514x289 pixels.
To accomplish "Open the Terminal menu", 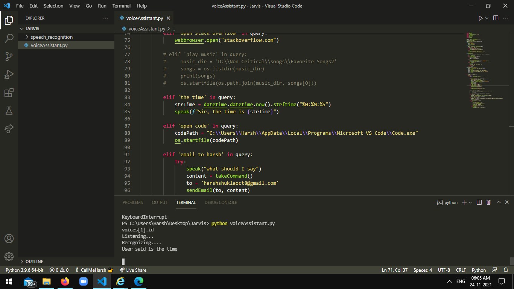I will 121,6.
